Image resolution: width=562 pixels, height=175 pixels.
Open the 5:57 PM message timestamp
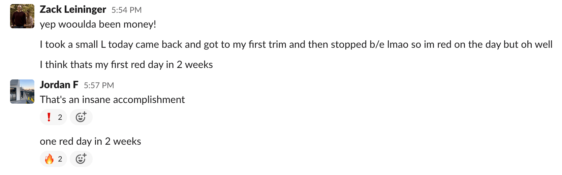tap(99, 85)
